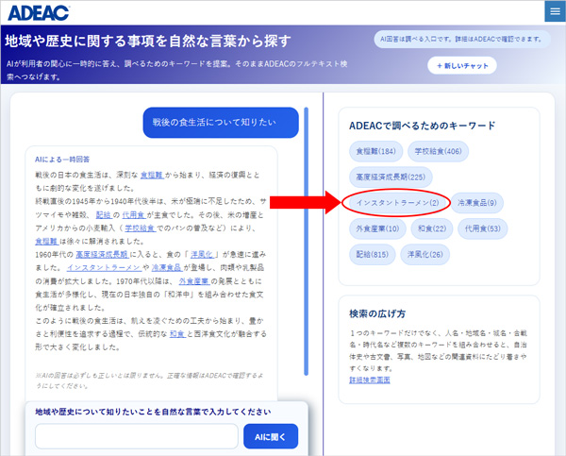The width and height of the screenshot is (566, 456).
Task: Follow 外食産業 link in the AI answer
Action: click(193, 281)
